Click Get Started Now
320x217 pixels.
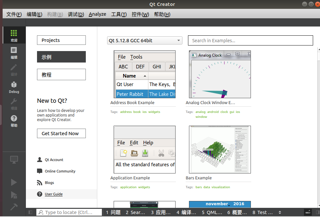(61, 134)
